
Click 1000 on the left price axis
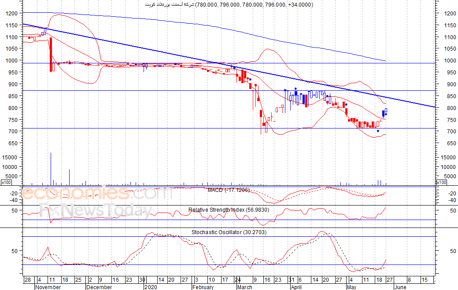click(x=12, y=61)
